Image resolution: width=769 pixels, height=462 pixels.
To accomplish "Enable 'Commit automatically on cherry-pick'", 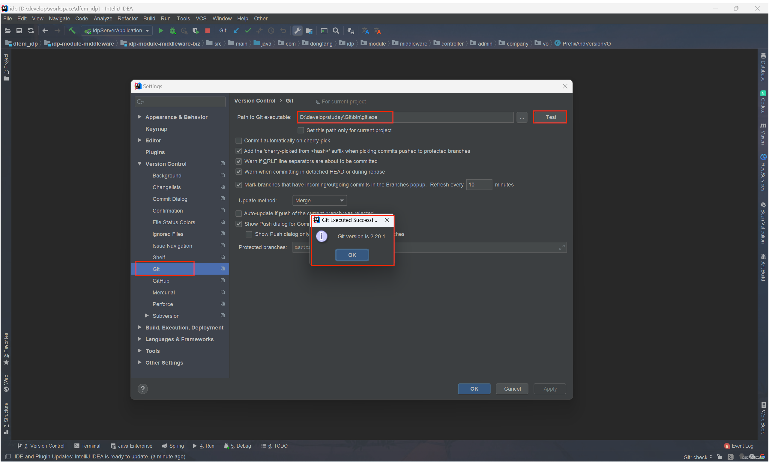I will pos(238,140).
